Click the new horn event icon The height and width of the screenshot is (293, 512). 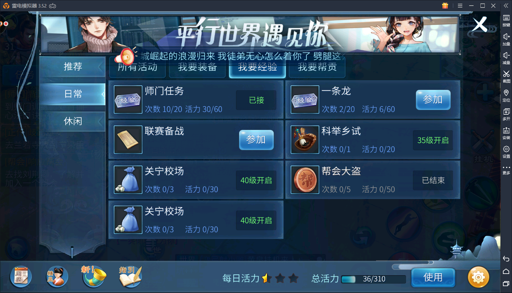point(93,276)
